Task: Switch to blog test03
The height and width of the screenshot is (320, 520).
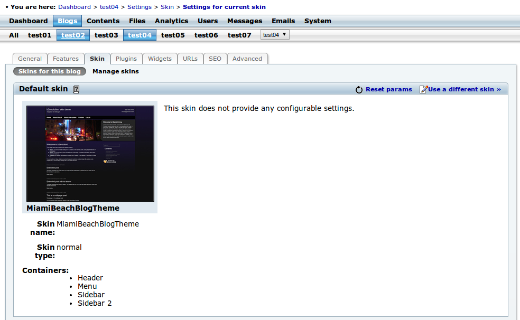Action: click(106, 35)
